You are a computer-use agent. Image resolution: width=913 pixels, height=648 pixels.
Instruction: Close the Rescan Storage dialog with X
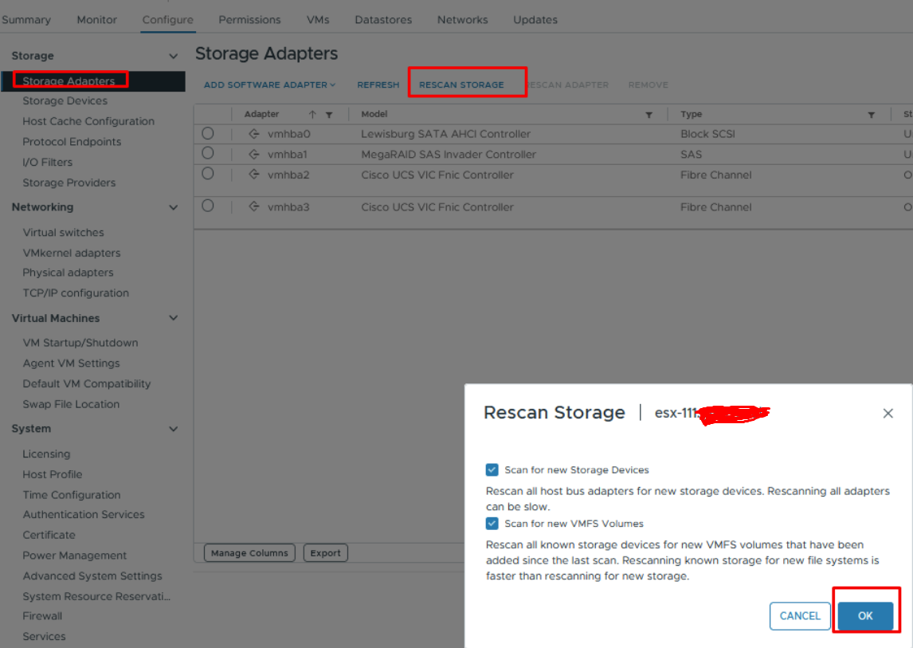pyautogui.click(x=888, y=413)
